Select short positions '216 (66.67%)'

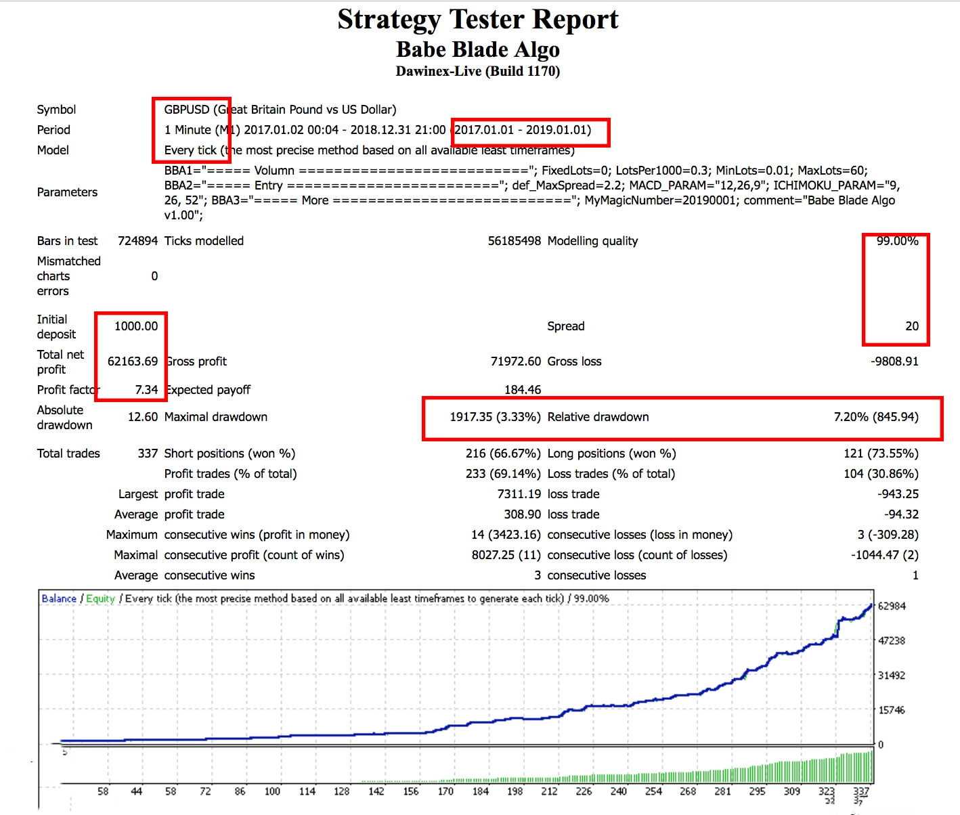(x=503, y=454)
